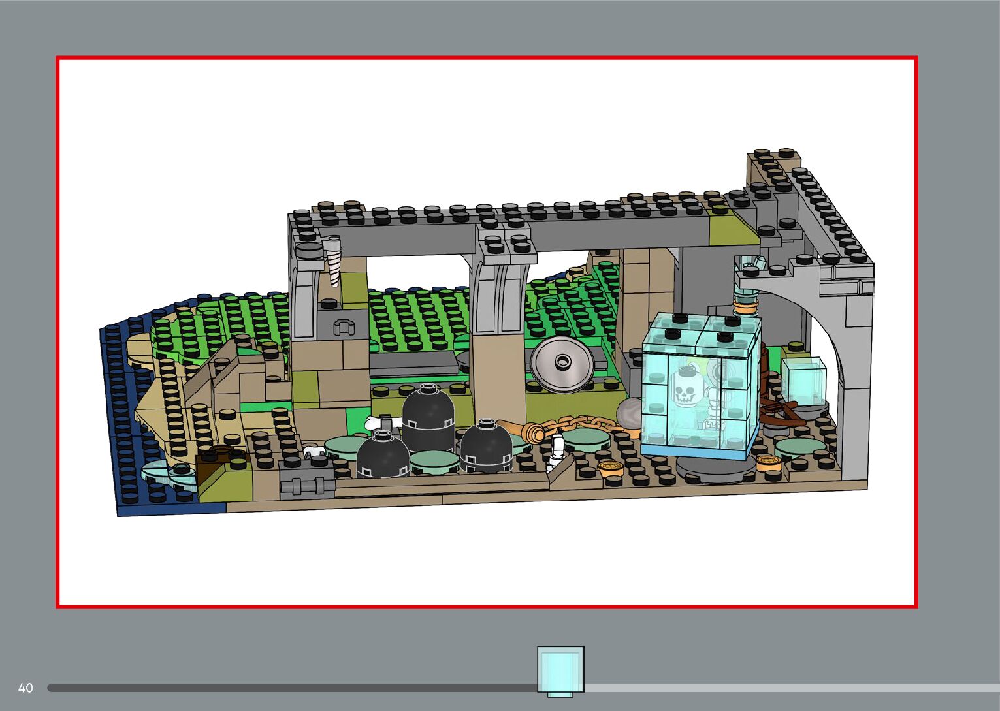Click the round silver shield dish
The height and width of the screenshot is (711, 1000).
click(562, 364)
